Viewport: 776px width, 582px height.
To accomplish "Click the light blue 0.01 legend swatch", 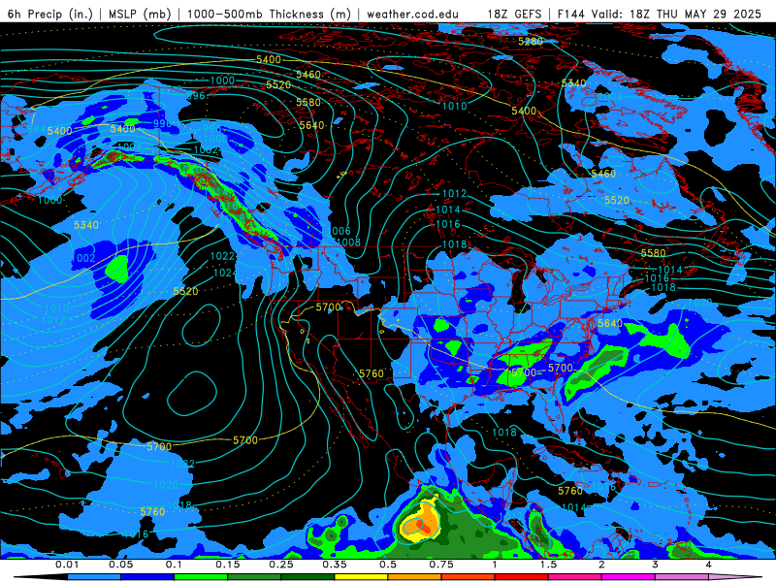I will pos(94,577).
